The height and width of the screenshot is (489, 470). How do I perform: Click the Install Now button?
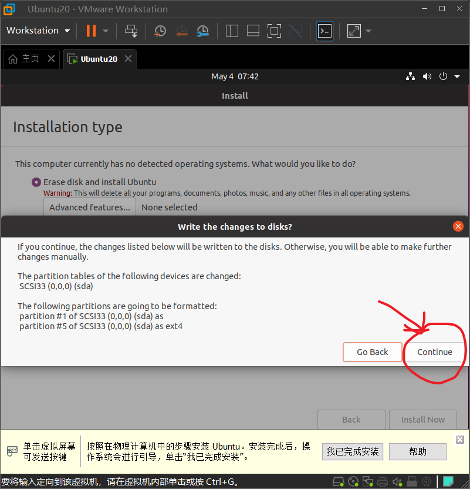pyautogui.click(x=423, y=420)
